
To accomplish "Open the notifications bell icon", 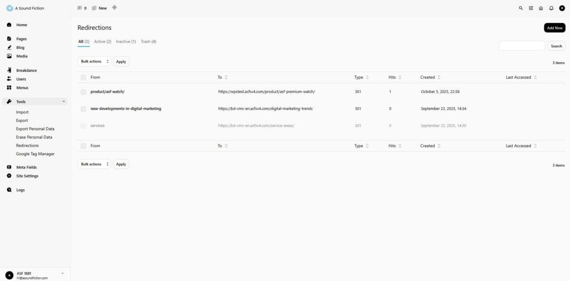I will click(551, 8).
